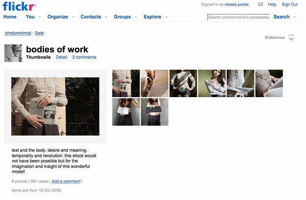Open thumbnail of hand on beige page
This screenshot has height=200, width=306.
click(155, 83)
